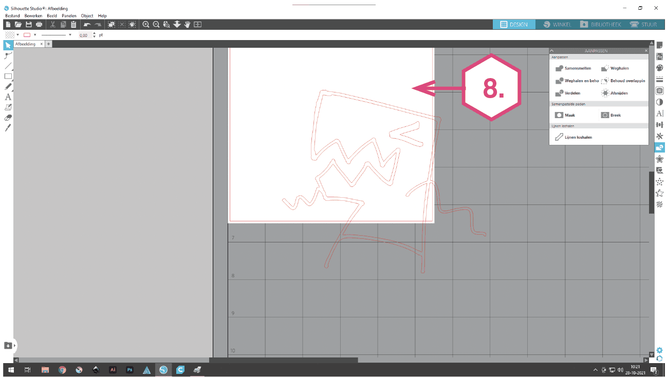Switch to the STUUR tab
This screenshot has height=378, width=666.
click(x=642, y=24)
